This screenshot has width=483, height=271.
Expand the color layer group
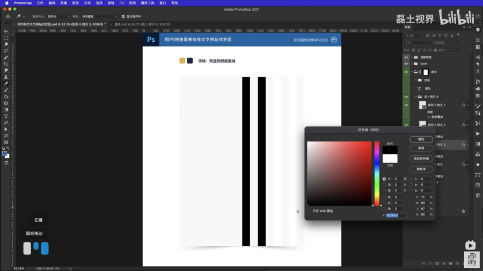point(412,64)
